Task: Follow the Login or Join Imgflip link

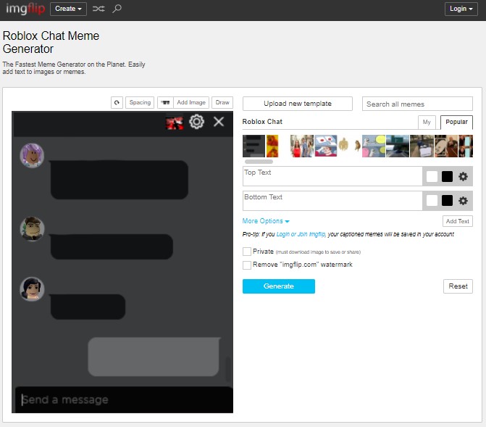Action: [x=301, y=234]
